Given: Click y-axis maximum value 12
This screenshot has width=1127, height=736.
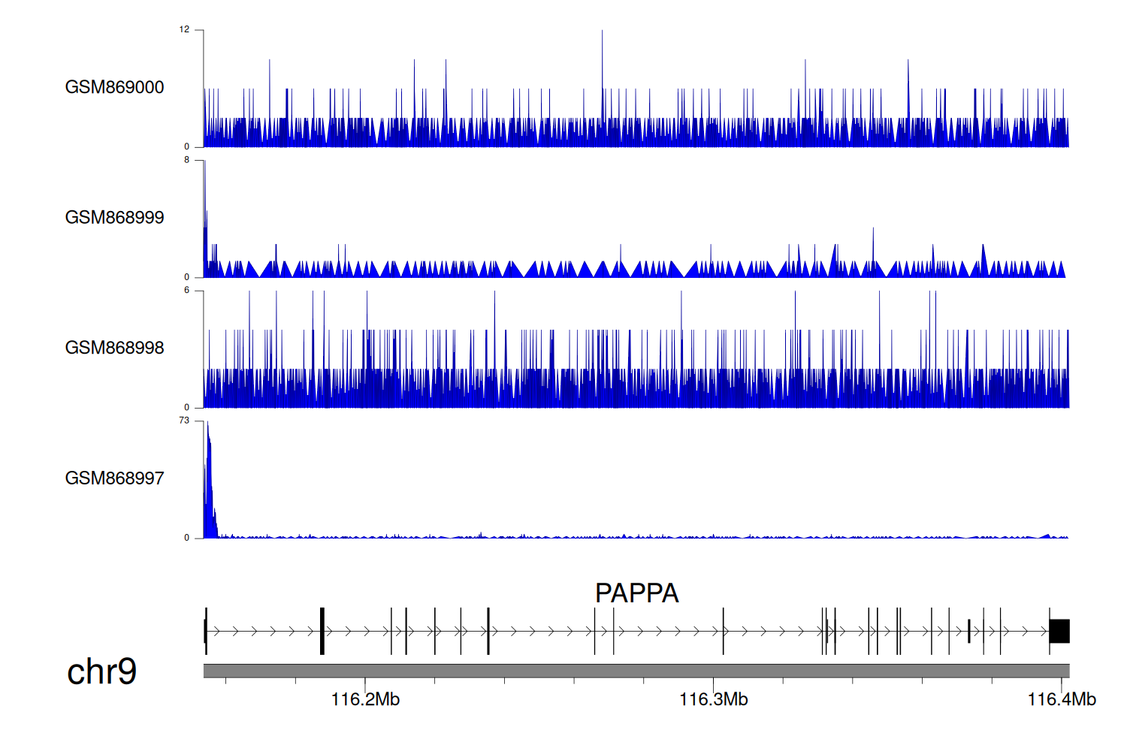Looking at the screenshot, I should [x=184, y=30].
